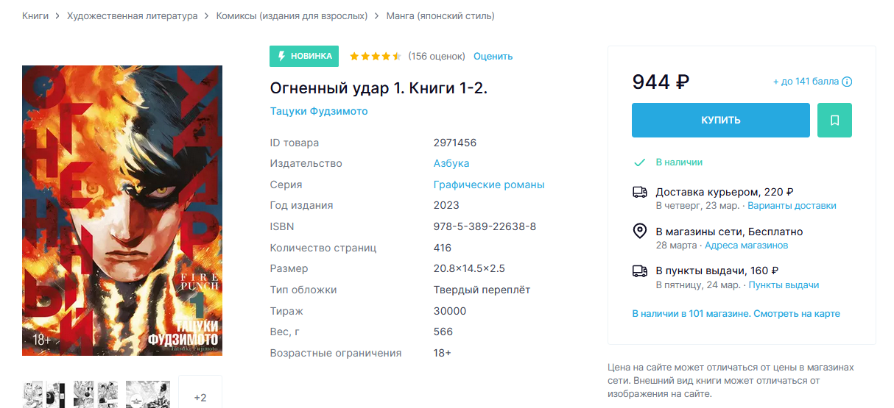
Task: Open Оценить rating link
Action: point(493,57)
